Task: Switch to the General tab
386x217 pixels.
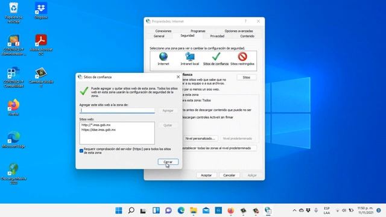Action: [159, 36]
